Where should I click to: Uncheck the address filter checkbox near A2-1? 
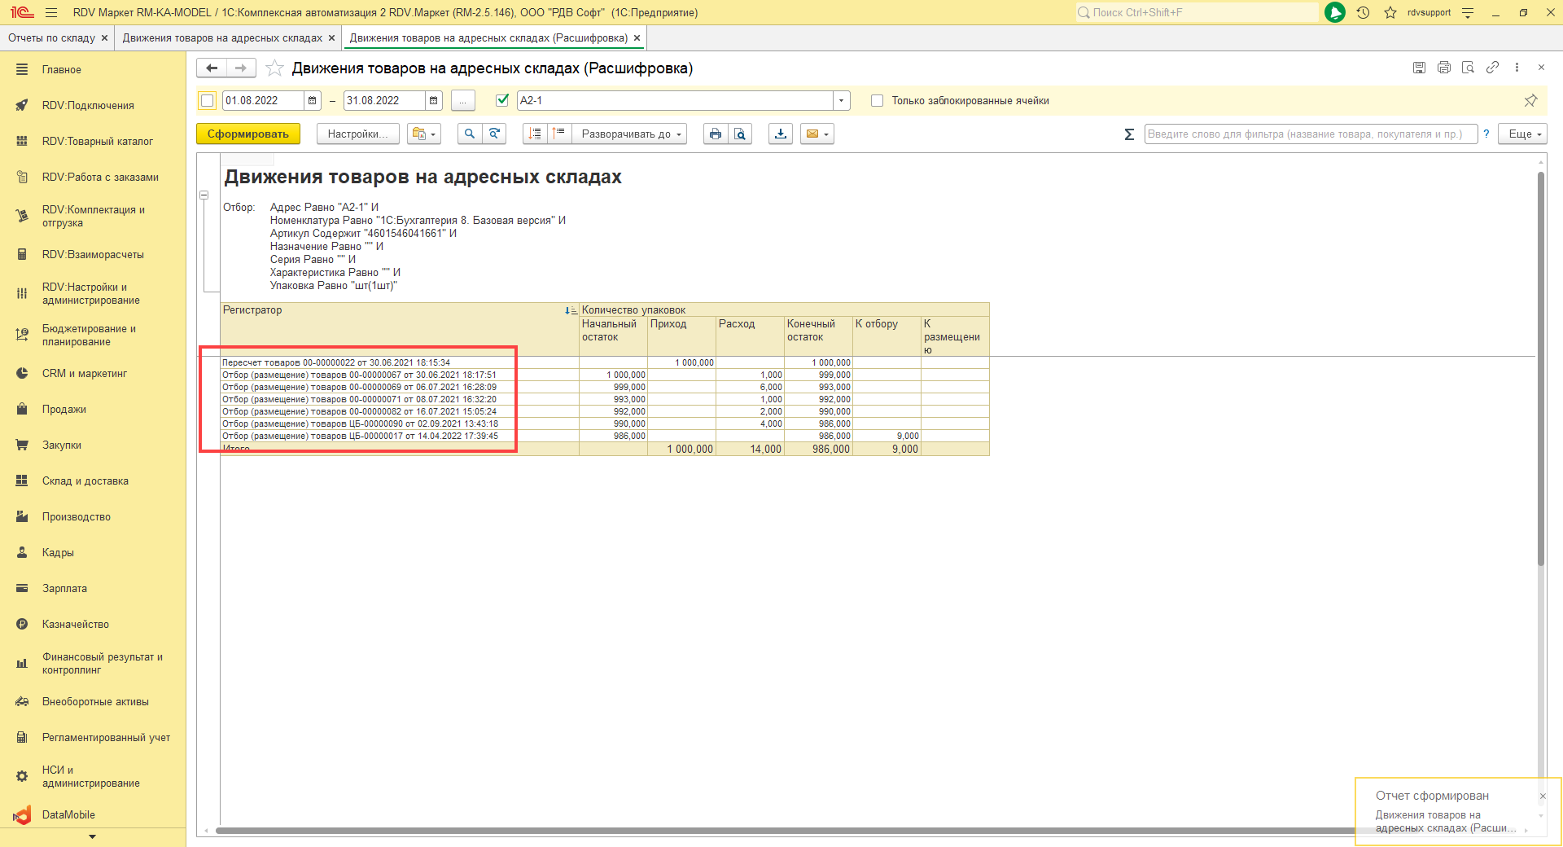(x=502, y=100)
